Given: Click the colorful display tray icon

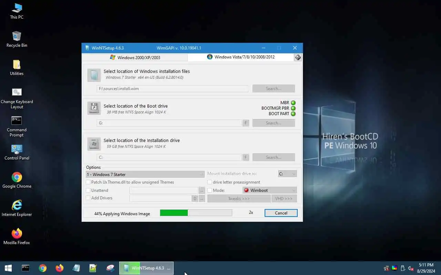Looking at the screenshot, I should pos(394,268).
